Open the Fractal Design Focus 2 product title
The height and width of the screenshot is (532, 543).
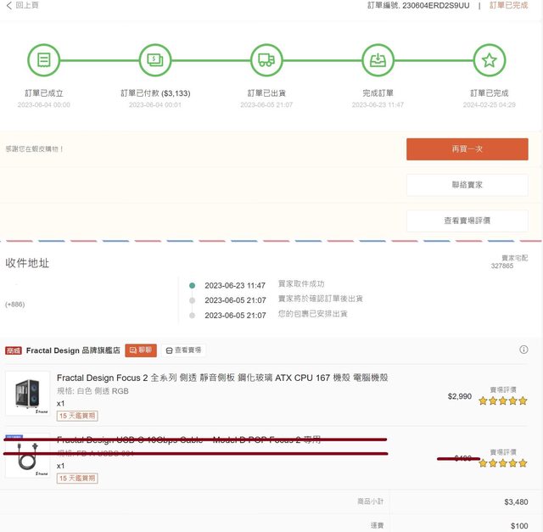click(x=222, y=378)
